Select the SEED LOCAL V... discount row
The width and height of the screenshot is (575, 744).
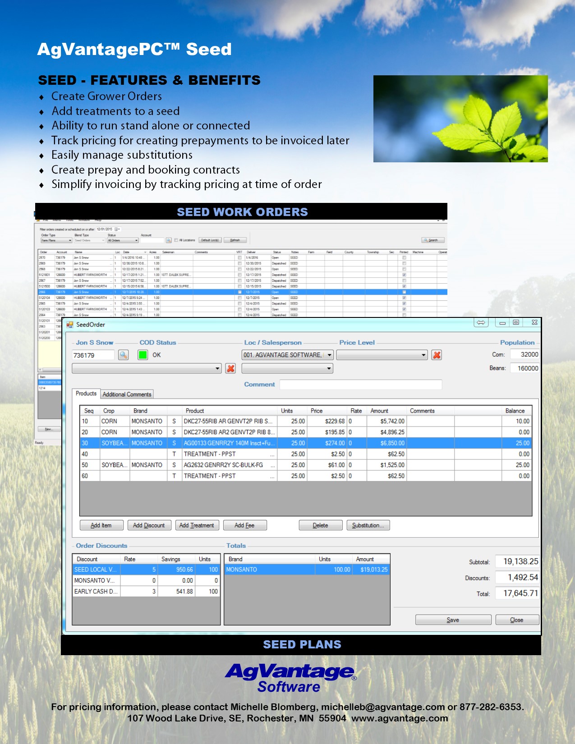[146, 569]
